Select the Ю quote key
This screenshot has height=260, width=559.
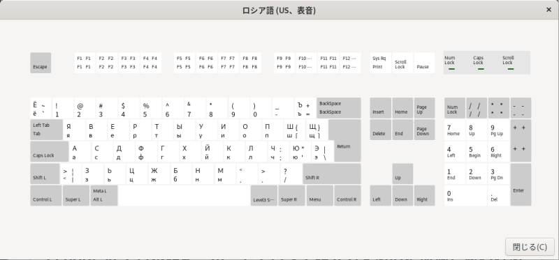[x=300, y=151]
